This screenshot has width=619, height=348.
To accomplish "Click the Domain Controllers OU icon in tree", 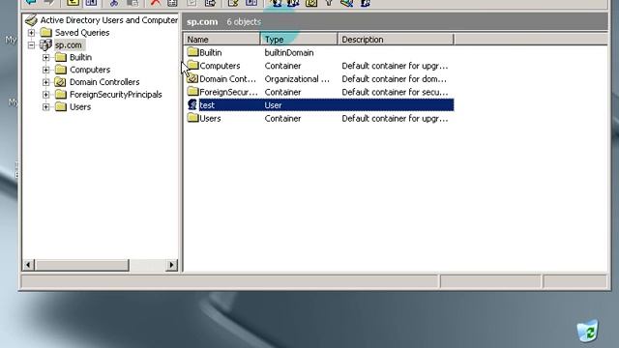I will [x=60, y=82].
